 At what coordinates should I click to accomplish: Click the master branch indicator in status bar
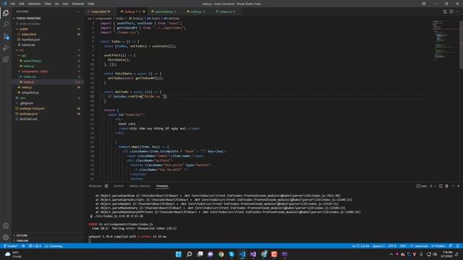(11, 246)
